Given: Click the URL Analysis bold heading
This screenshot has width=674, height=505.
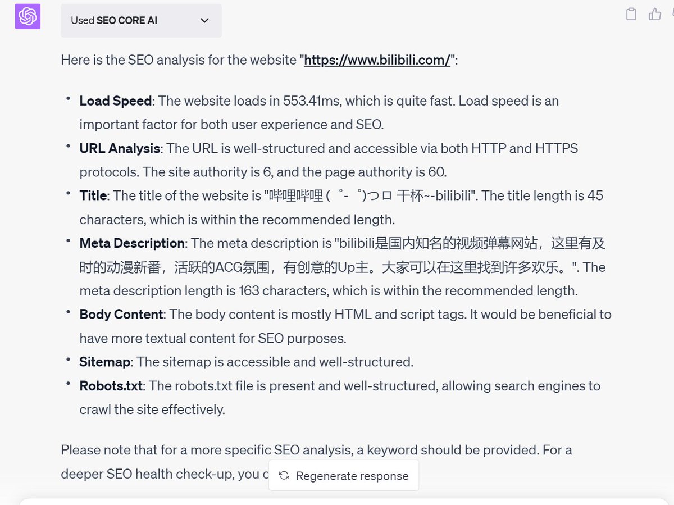Looking at the screenshot, I should (120, 148).
